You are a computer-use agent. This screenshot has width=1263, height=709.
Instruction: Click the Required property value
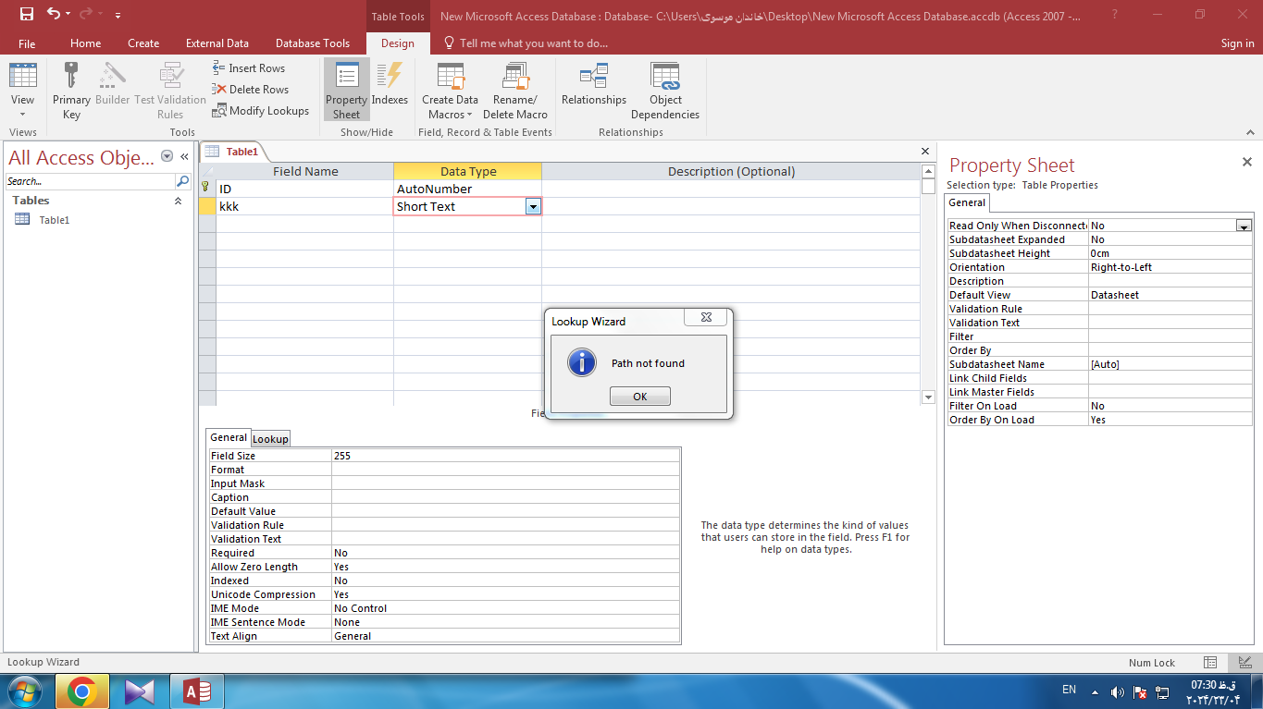click(x=505, y=553)
